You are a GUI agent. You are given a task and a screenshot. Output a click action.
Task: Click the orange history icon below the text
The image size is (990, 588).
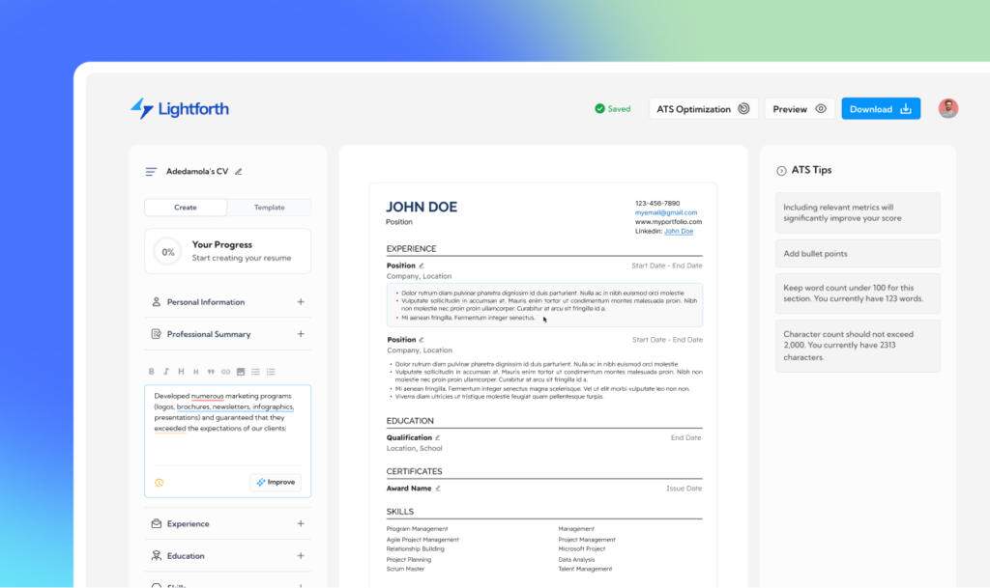pyautogui.click(x=159, y=483)
